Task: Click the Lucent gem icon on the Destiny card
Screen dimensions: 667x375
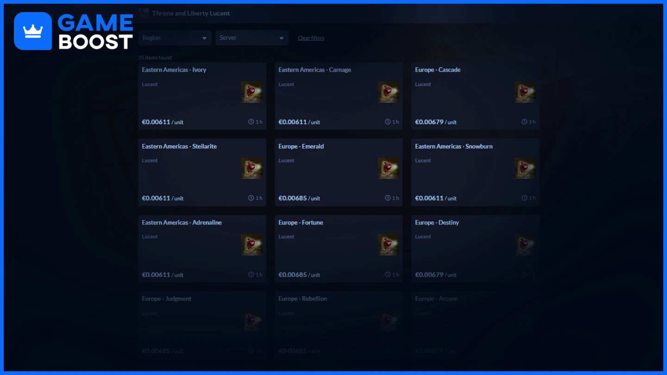Action: (x=525, y=244)
